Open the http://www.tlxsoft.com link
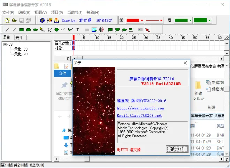The height and width of the screenshot is (168, 230). (140, 108)
